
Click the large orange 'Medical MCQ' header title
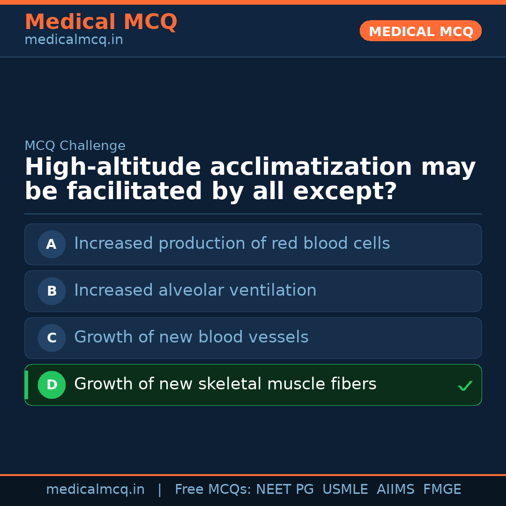(x=101, y=22)
